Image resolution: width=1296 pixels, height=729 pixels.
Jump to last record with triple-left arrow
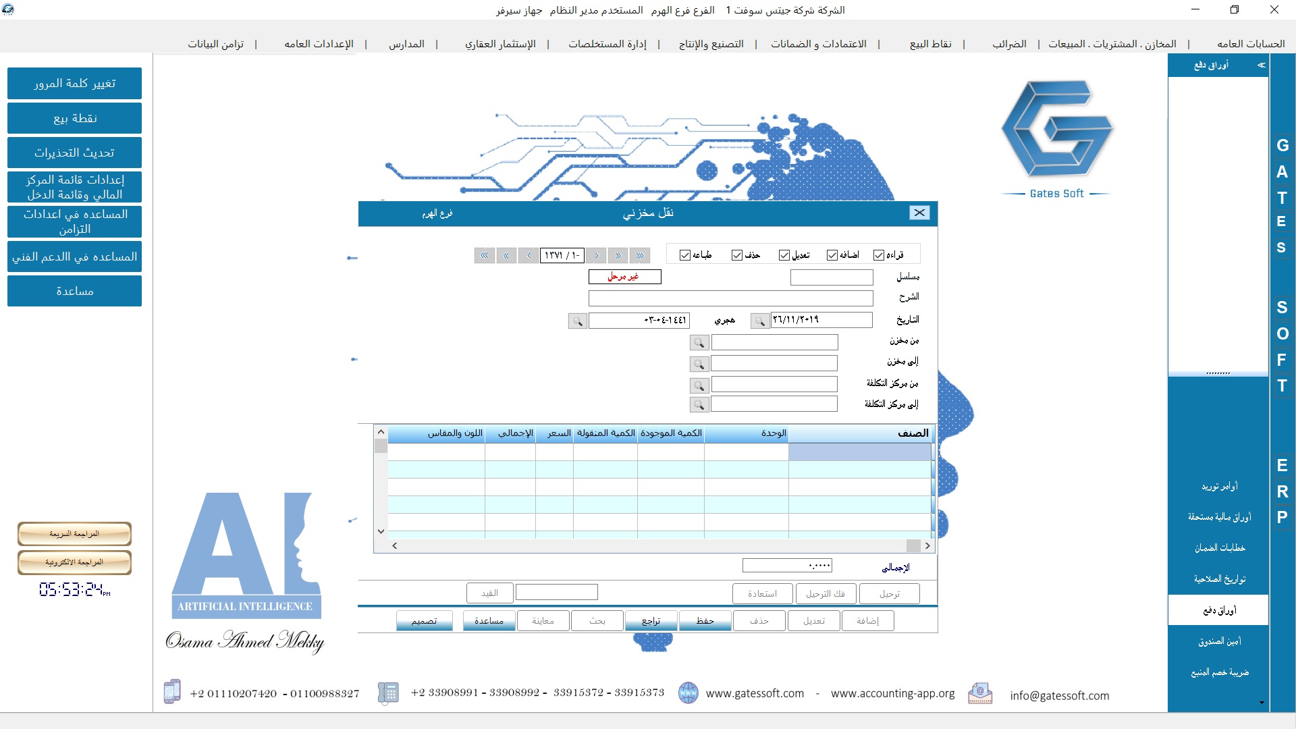(x=485, y=255)
